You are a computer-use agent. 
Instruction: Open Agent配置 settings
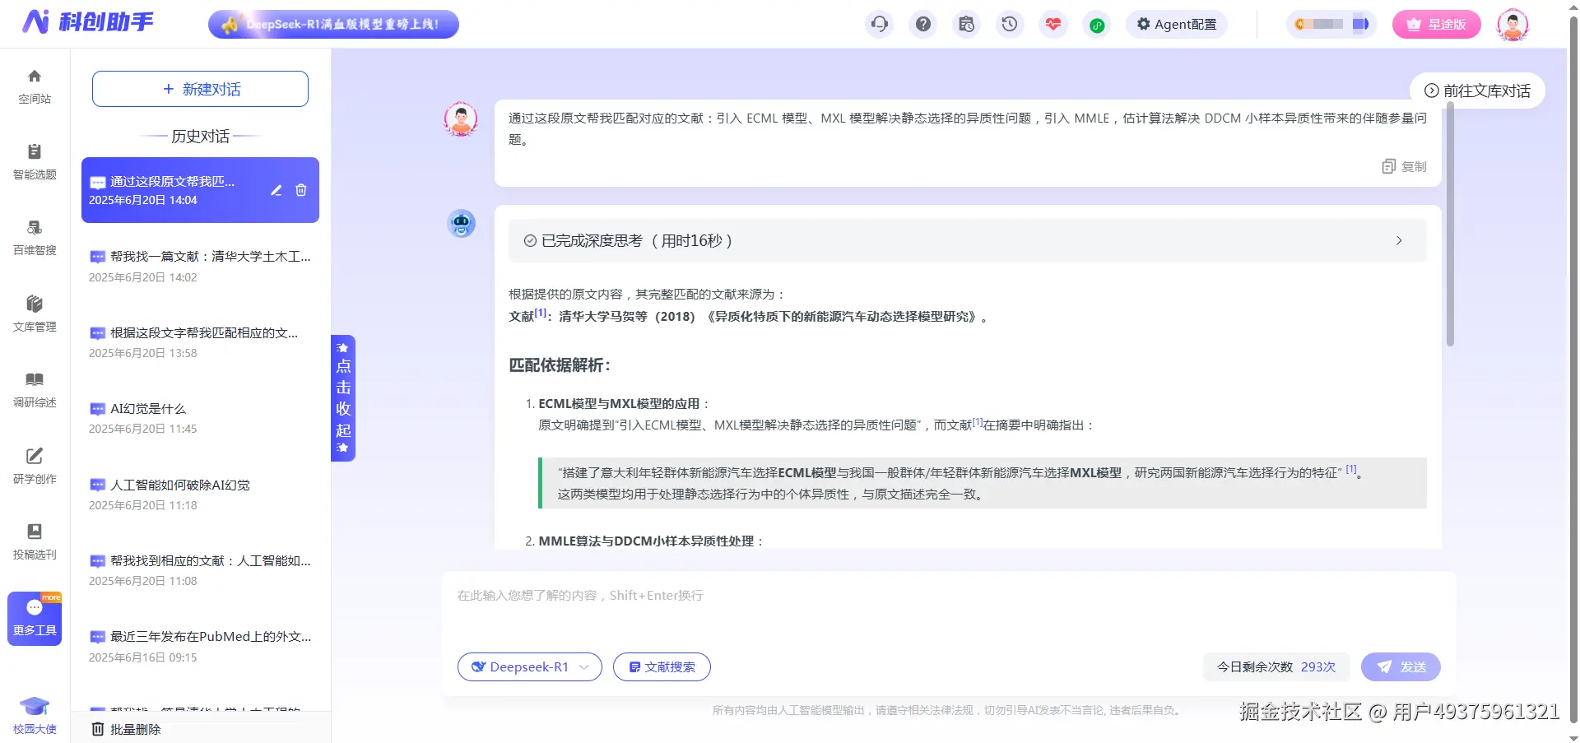pos(1177,24)
